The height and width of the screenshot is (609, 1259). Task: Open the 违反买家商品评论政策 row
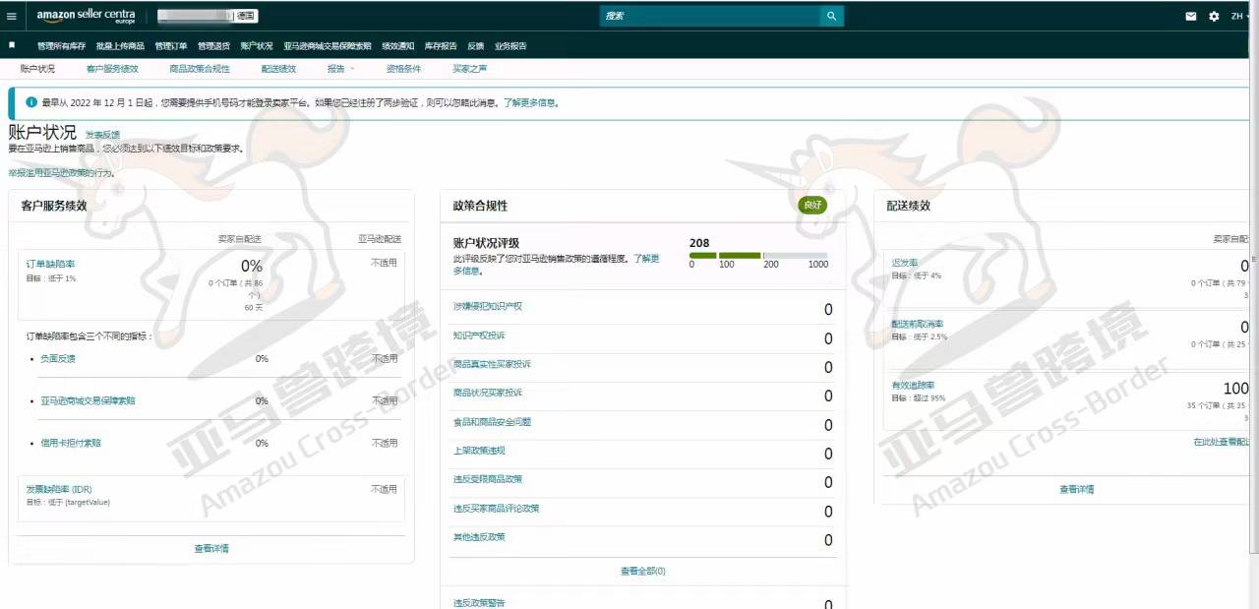coord(643,511)
